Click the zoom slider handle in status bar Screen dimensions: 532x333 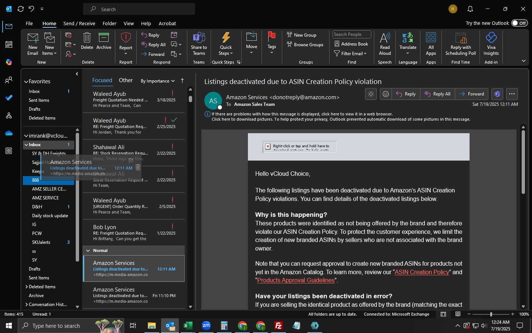(x=491, y=314)
